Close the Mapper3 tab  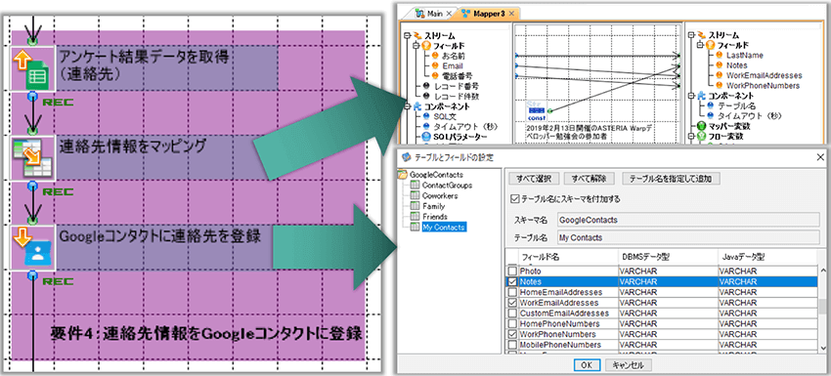511,14
